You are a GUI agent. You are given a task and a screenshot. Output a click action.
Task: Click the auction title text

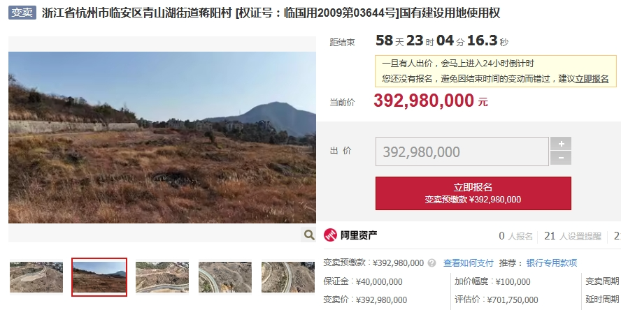[x=271, y=13]
